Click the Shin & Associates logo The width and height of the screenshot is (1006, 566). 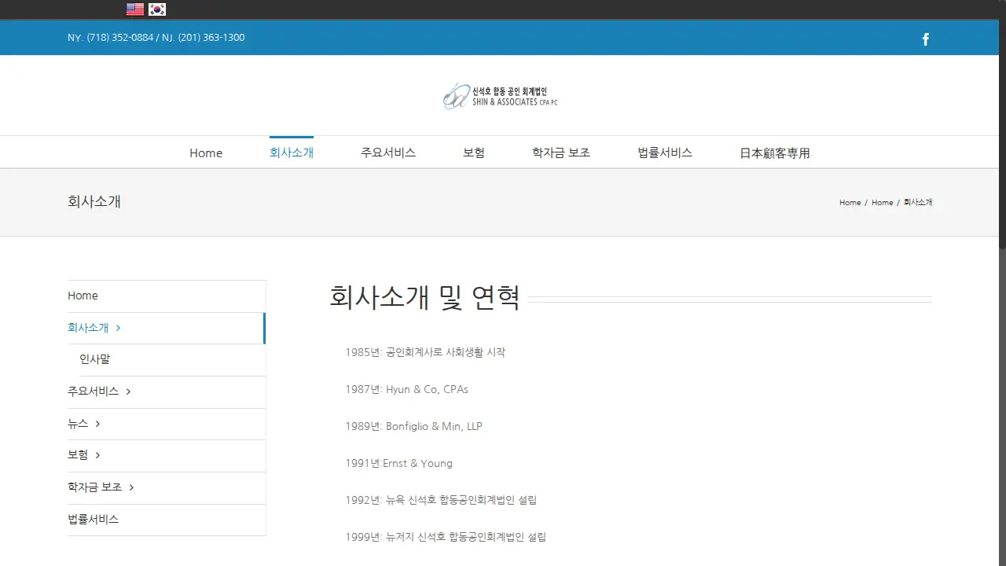[x=500, y=96]
